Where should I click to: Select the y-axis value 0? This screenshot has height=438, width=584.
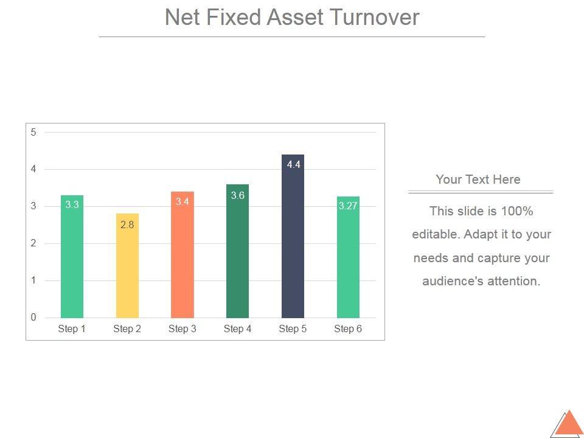pyautogui.click(x=33, y=318)
